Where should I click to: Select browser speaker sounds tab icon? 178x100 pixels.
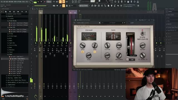coord(10,12)
